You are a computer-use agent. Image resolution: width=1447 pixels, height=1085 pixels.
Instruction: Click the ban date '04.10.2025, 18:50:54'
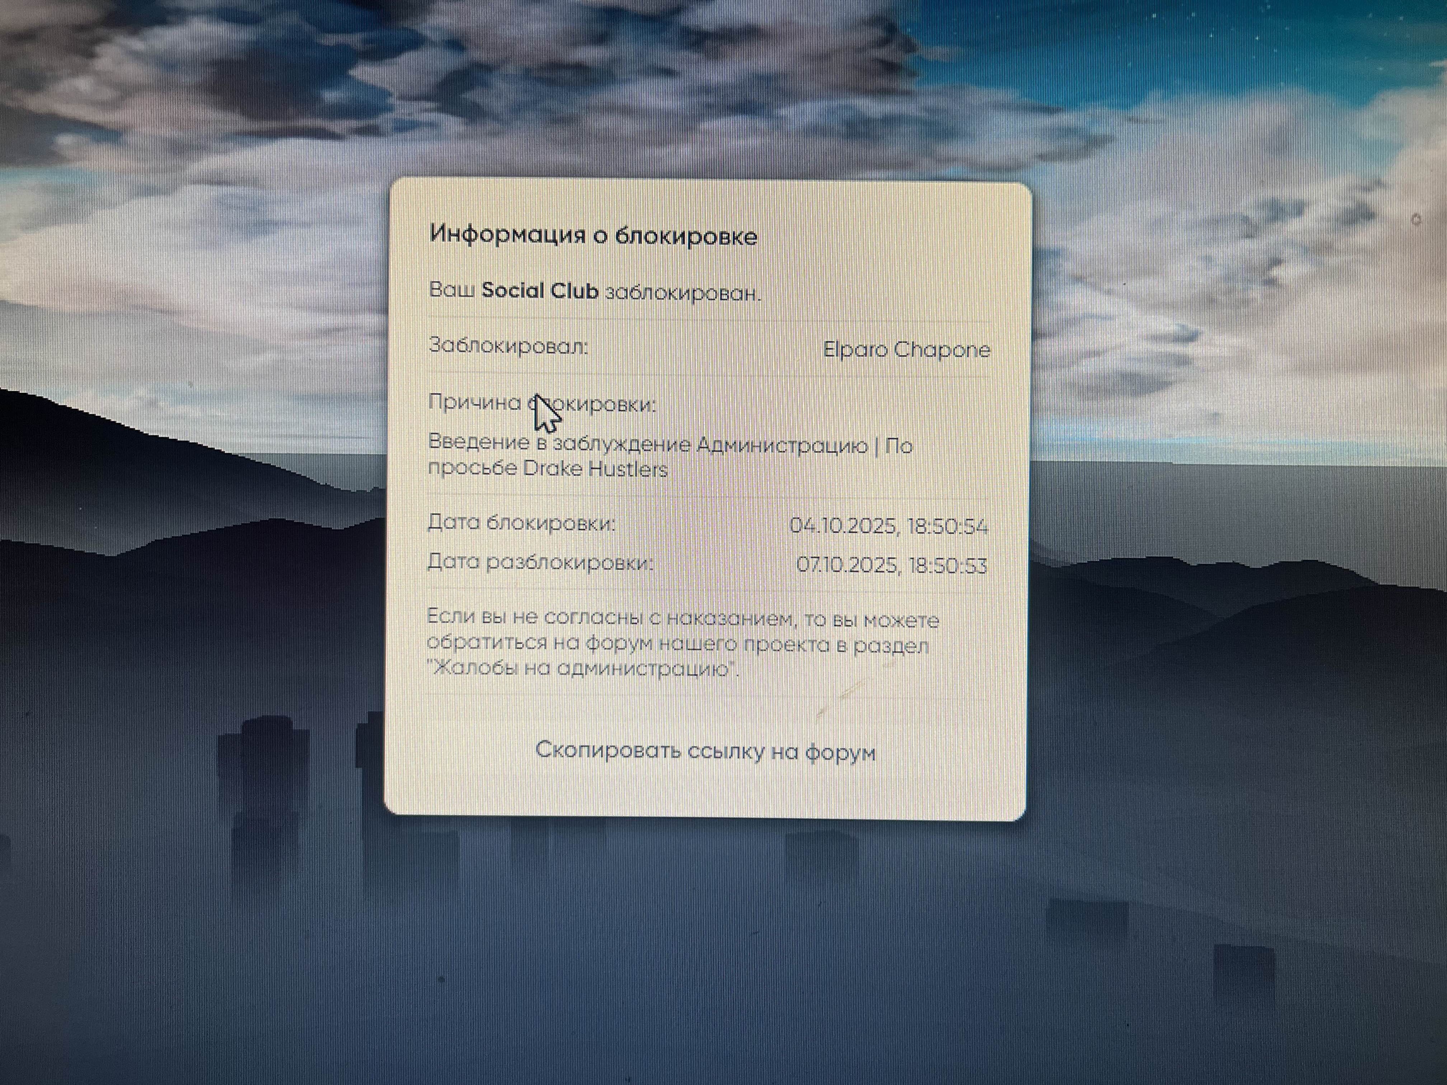pyautogui.click(x=888, y=525)
